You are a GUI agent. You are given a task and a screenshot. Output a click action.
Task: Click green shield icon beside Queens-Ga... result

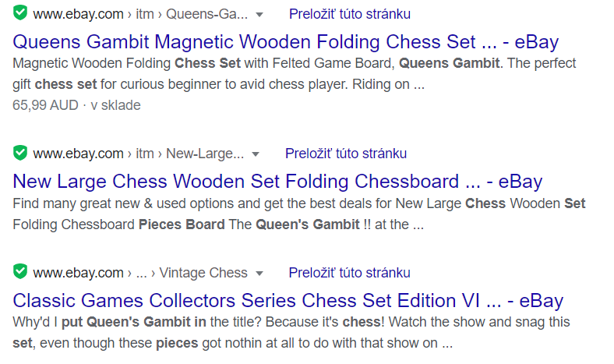20,13
